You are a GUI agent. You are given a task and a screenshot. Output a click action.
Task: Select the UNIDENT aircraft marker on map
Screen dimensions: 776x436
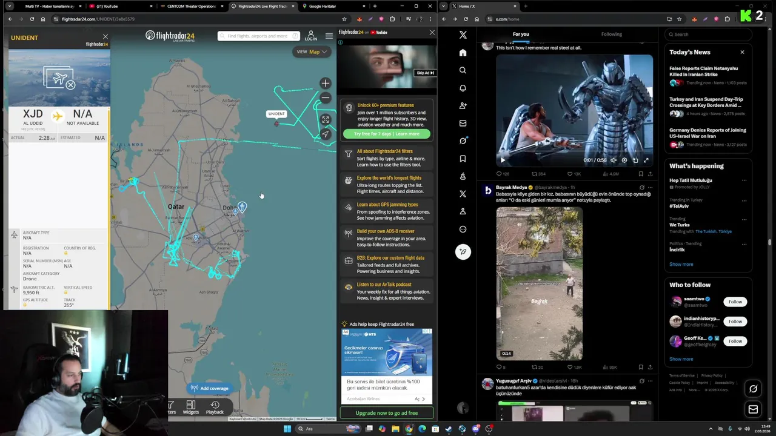point(276,124)
